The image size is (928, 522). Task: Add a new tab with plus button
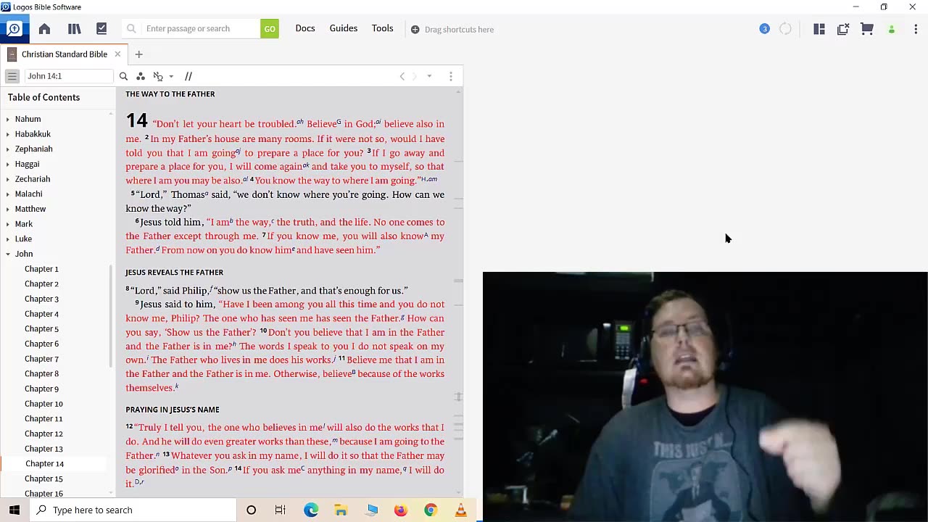coord(138,54)
